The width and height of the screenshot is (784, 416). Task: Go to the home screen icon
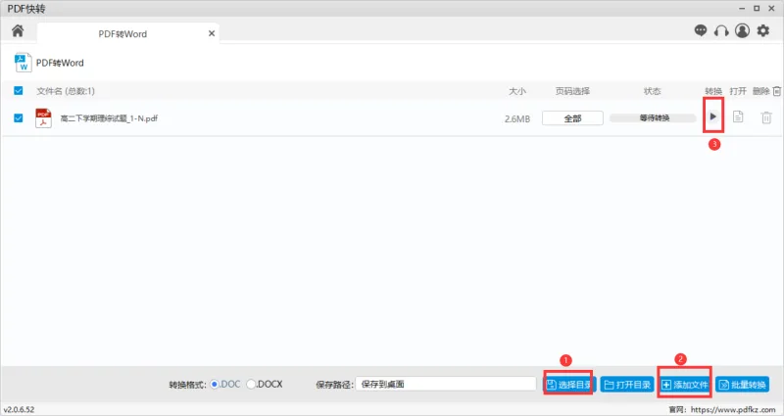pos(18,31)
